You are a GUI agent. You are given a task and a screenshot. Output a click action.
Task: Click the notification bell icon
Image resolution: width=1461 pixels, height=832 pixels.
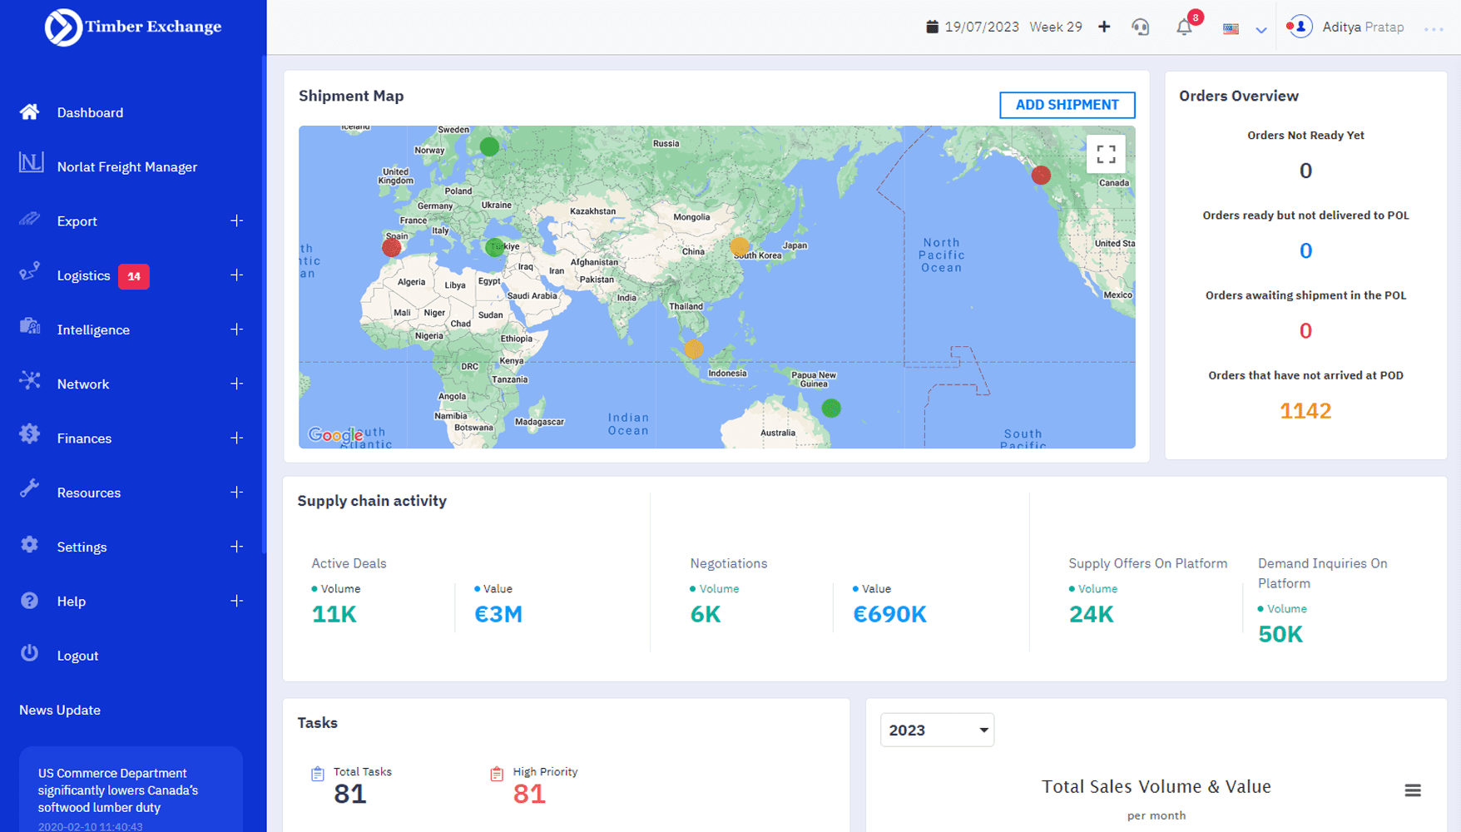click(1184, 27)
